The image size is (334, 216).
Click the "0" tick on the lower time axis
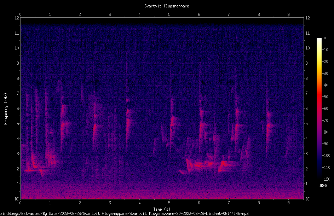point(20,203)
